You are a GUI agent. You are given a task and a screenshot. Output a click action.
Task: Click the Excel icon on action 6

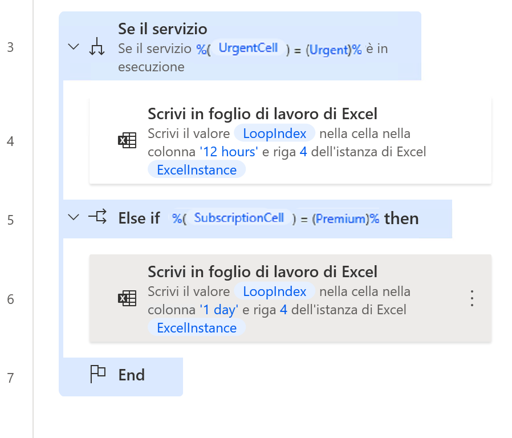pos(128,298)
